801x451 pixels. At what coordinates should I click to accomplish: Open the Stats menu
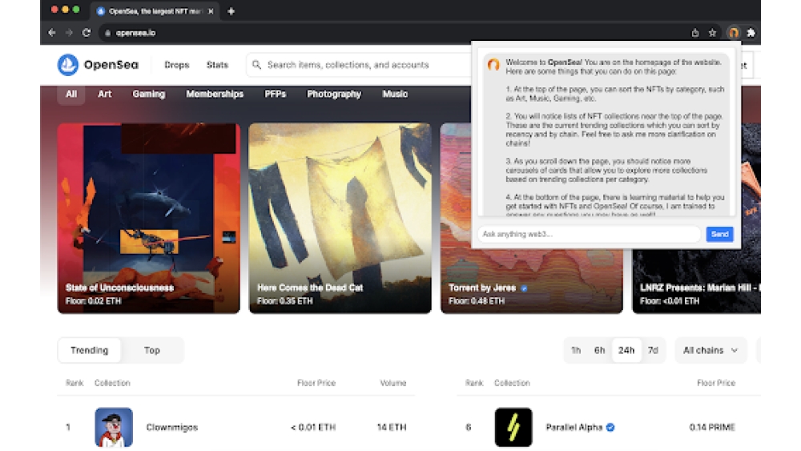(217, 65)
